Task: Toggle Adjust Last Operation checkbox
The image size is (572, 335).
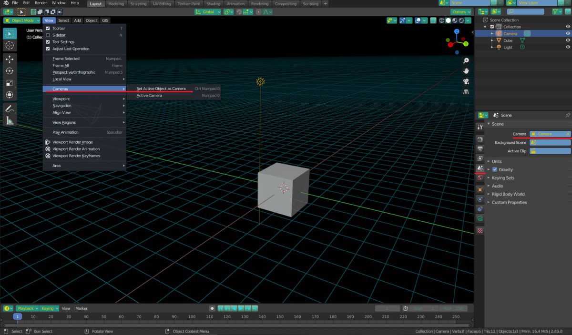Action: [x=48, y=49]
